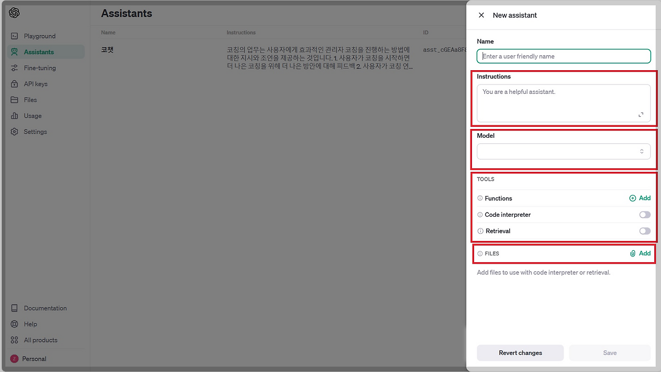
Task: Click Revert changes button
Action: 520,352
